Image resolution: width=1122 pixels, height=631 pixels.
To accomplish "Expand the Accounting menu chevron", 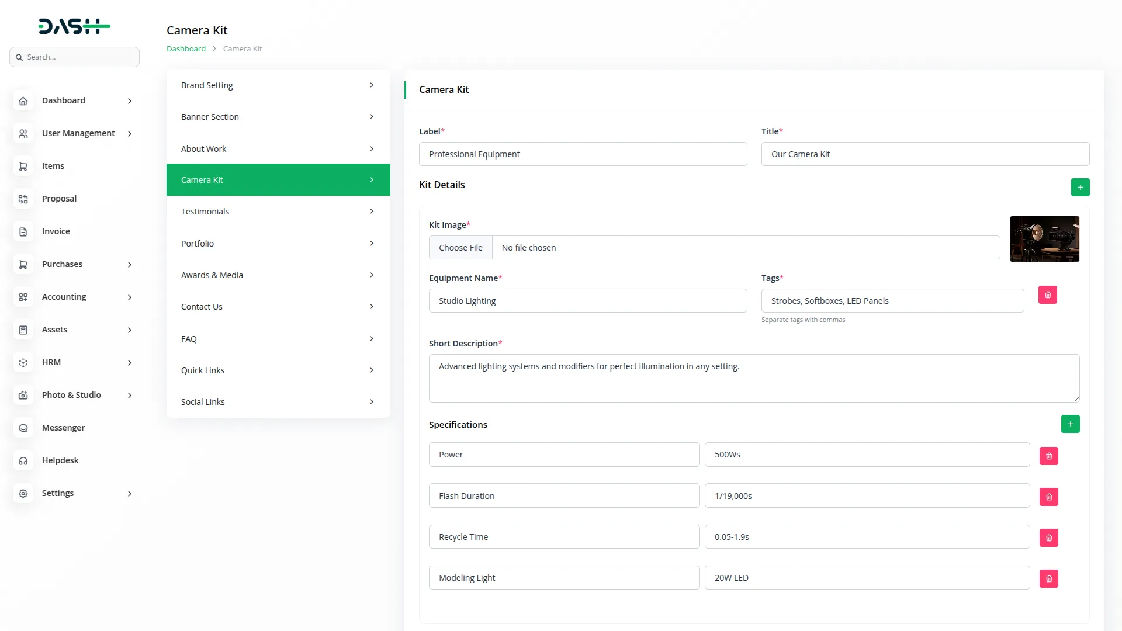I will [129, 297].
